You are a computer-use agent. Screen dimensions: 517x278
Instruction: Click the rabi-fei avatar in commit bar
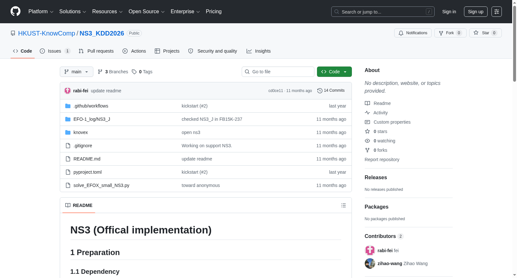[68, 91]
